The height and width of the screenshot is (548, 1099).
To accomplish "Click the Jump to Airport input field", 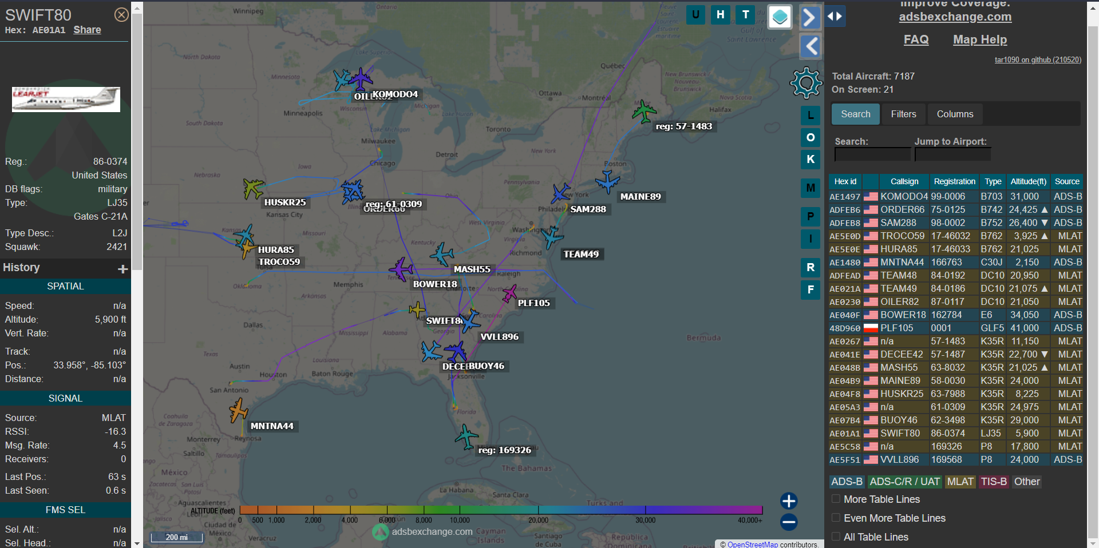I will click(x=952, y=154).
